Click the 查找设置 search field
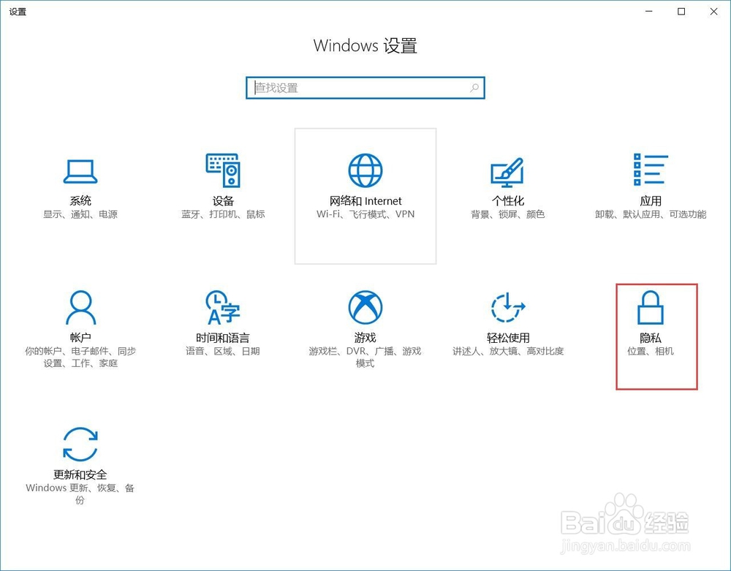 tap(351, 87)
